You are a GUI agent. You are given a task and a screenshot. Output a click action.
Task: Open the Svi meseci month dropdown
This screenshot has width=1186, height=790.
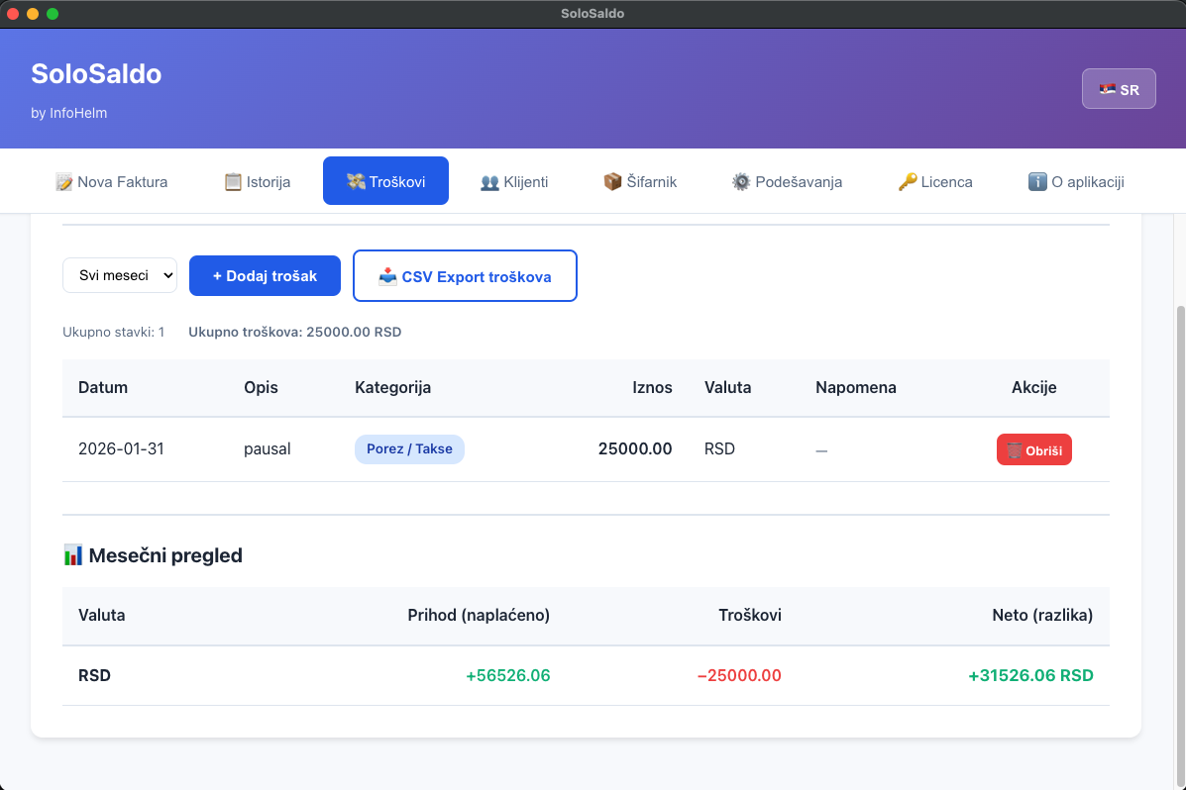(x=120, y=276)
